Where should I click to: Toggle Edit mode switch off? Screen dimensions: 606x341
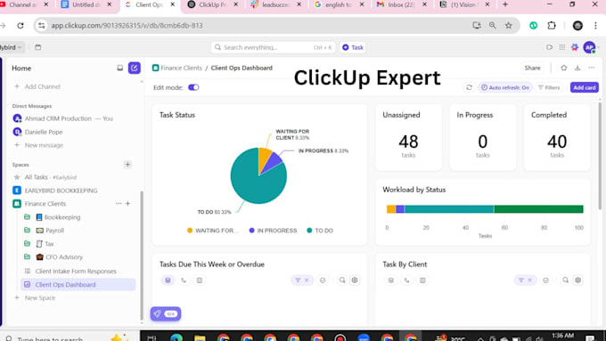click(193, 87)
